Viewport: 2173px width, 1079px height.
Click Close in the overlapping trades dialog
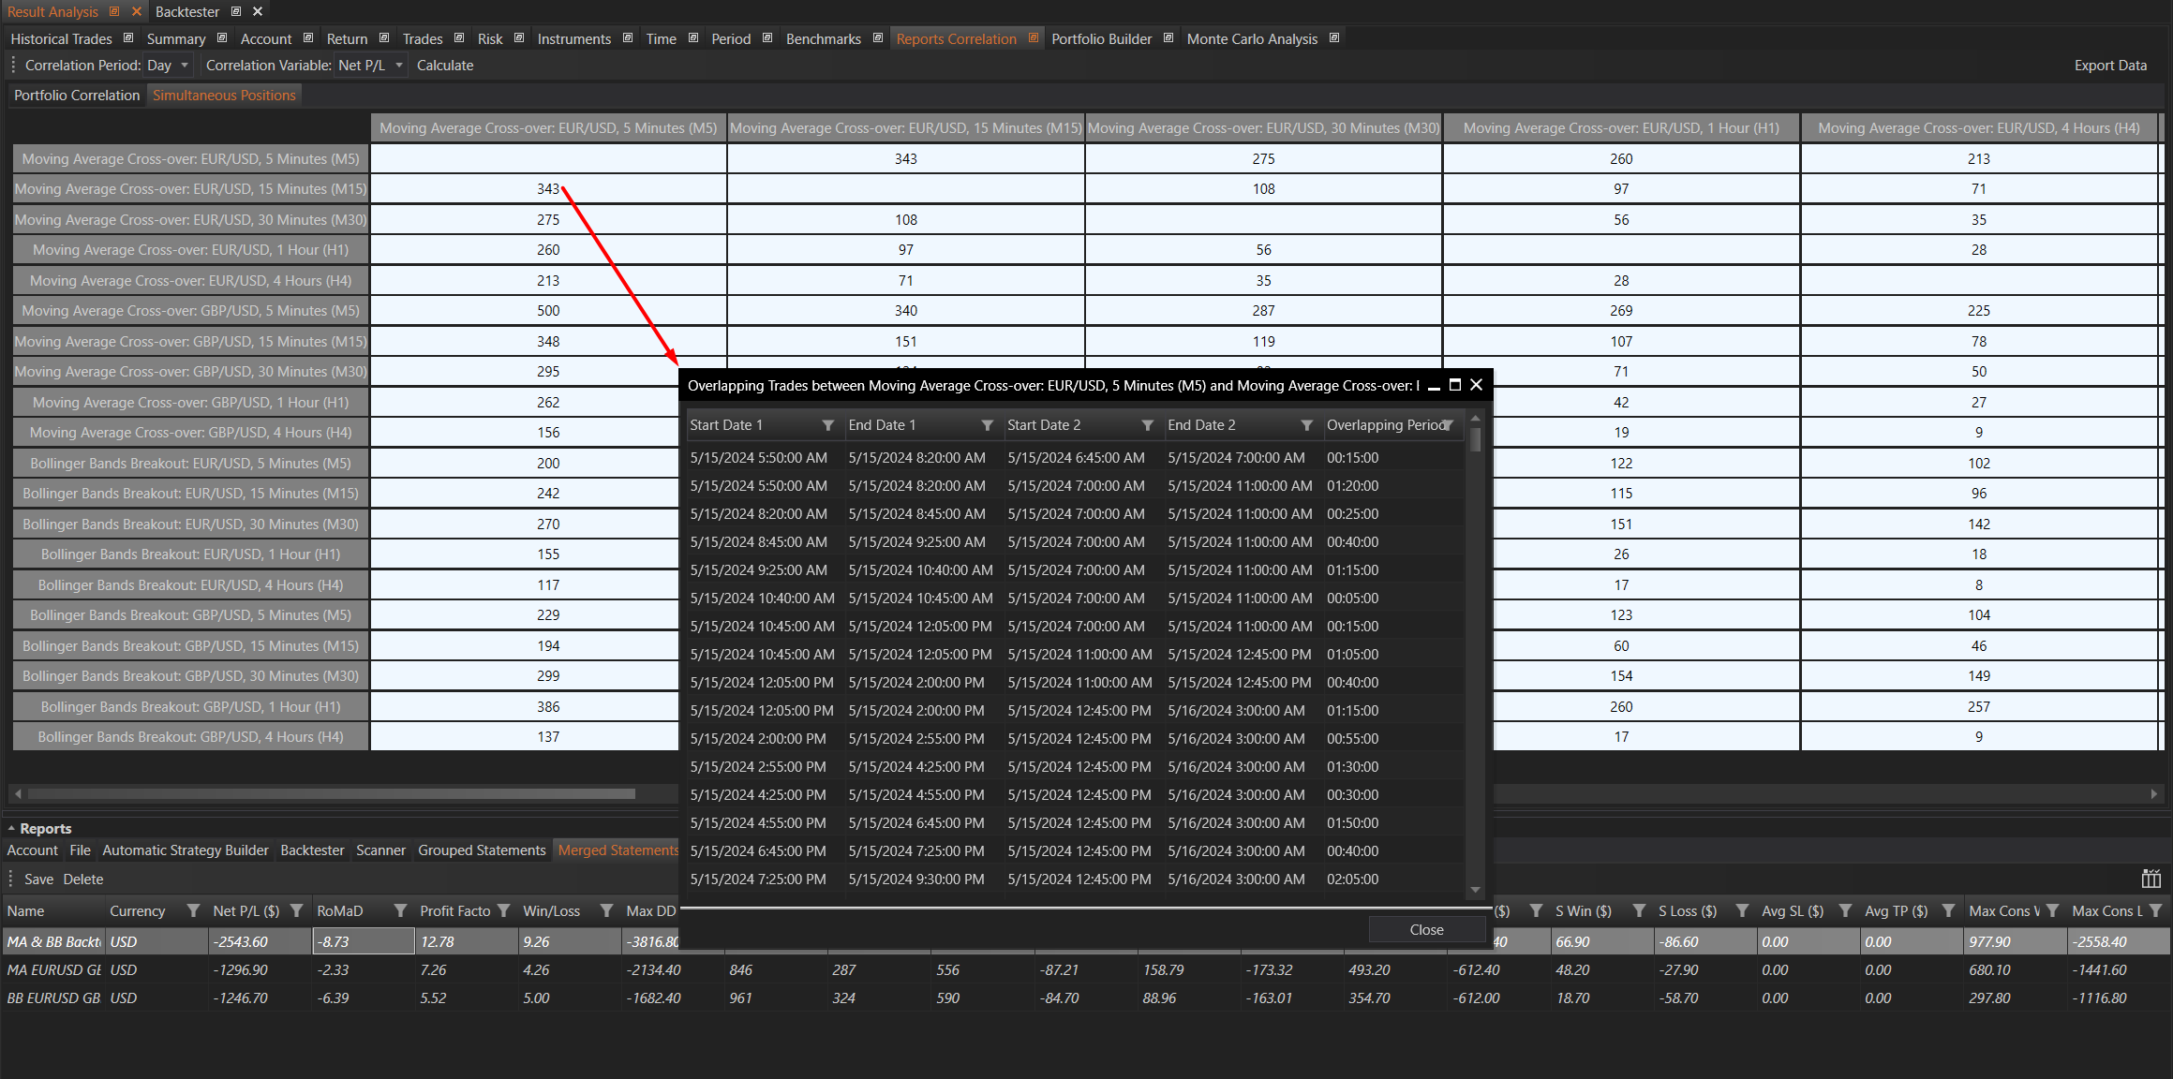(1426, 929)
